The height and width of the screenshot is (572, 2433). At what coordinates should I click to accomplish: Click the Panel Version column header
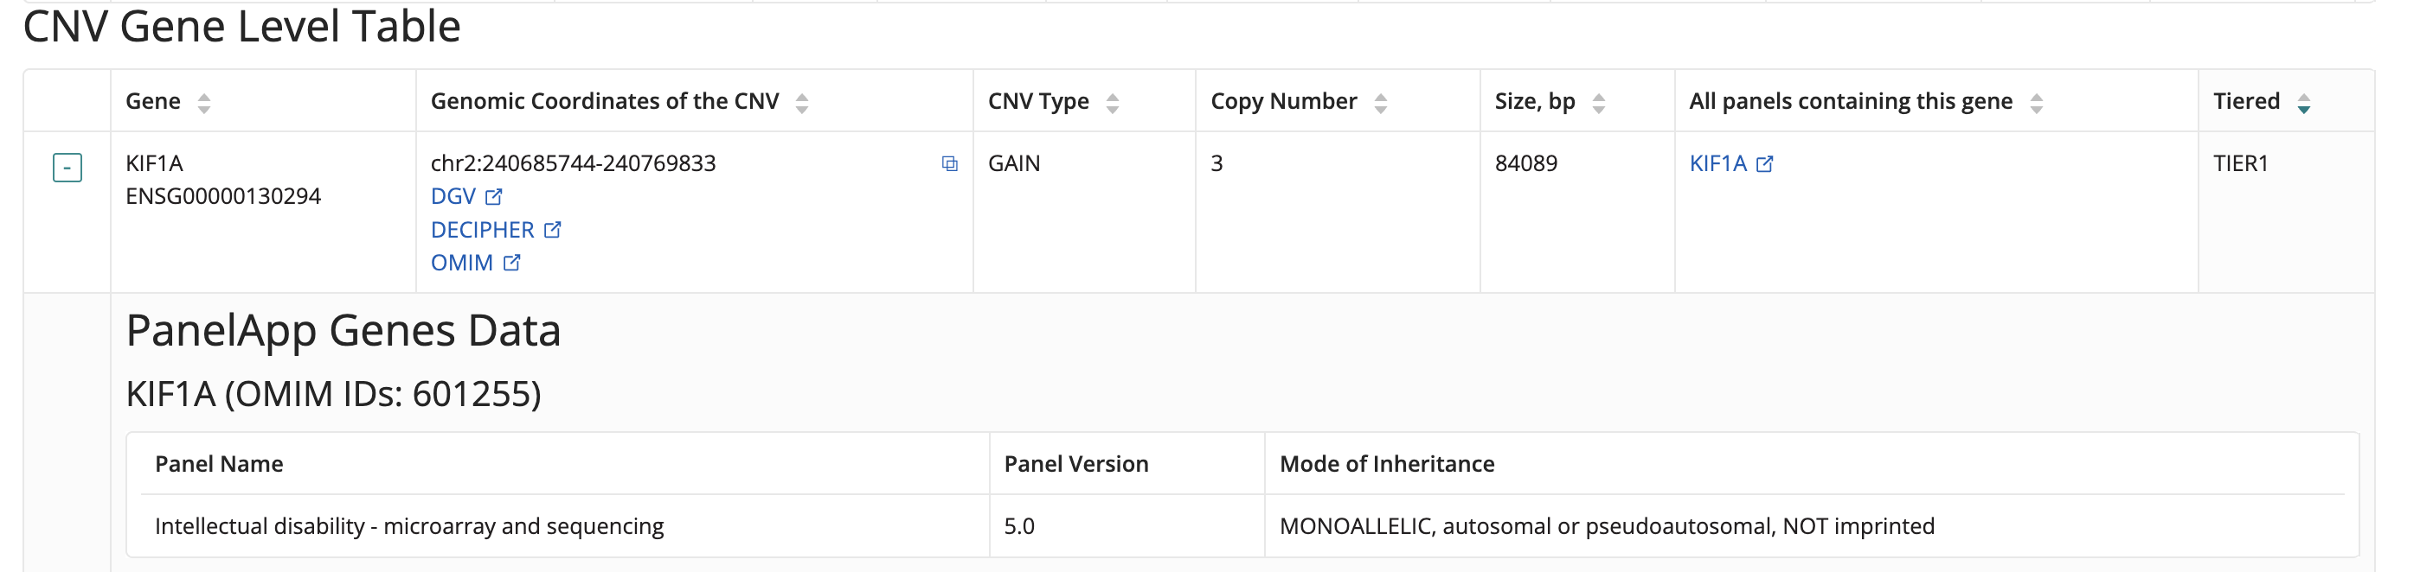1075,463
